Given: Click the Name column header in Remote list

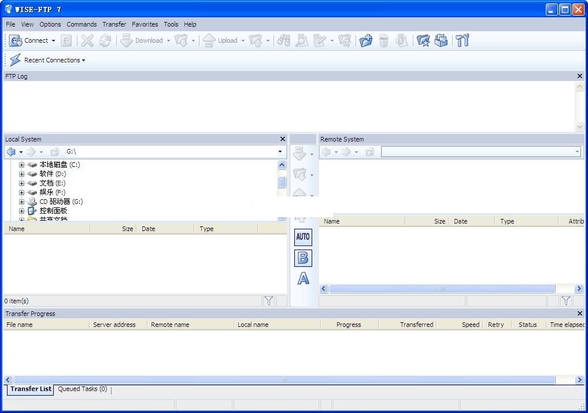Looking at the screenshot, I should (x=332, y=221).
